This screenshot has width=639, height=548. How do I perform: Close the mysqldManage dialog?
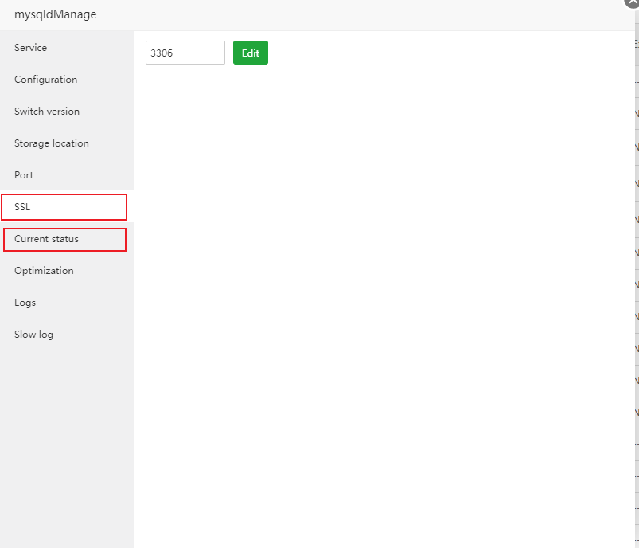click(633, 3)
